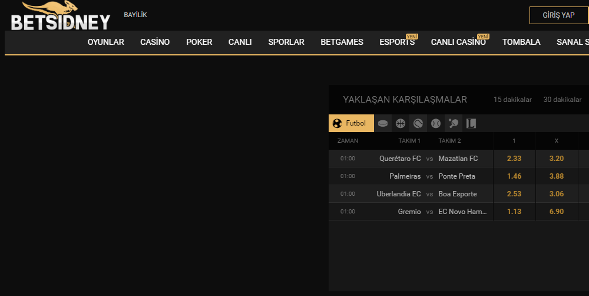Image resolution: width=589 pixels, height=296 pixels.
Task: Pick draw odds 3.20 for Querétaro match
Action: tap(557, 159)
